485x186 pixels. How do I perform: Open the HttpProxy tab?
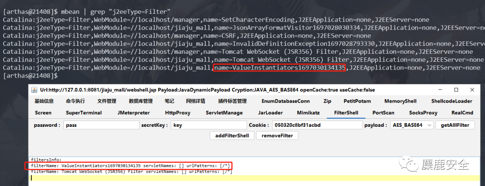tap(177, 113)
